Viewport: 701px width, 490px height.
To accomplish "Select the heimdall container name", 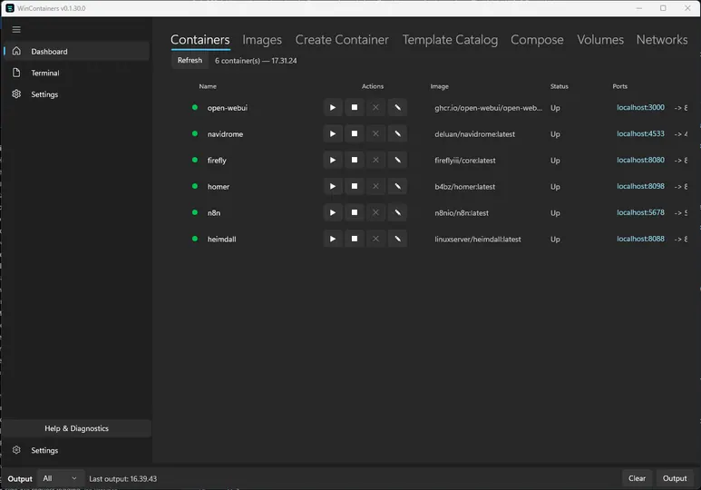I will point(222,240).
